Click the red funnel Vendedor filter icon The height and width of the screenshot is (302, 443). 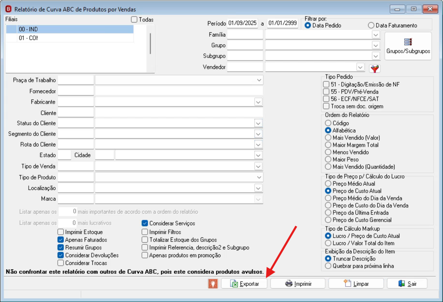pos(374,69)
